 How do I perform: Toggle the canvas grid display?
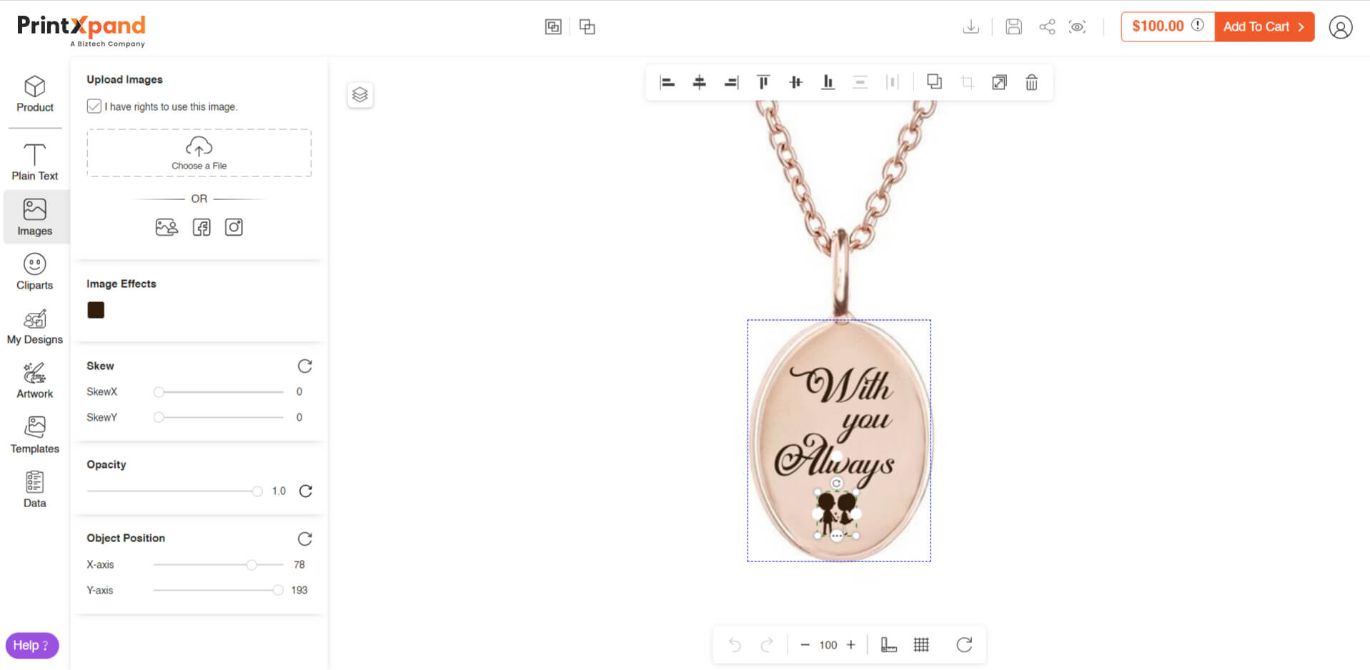coord(921,645)
